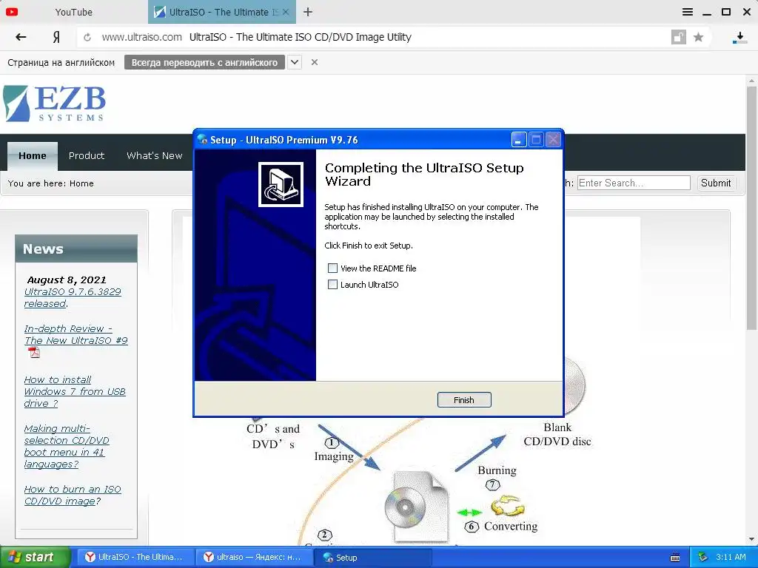Click the 3:11 AM taskbar clock
Screen dimensions: 758x568
pos(731,557)
